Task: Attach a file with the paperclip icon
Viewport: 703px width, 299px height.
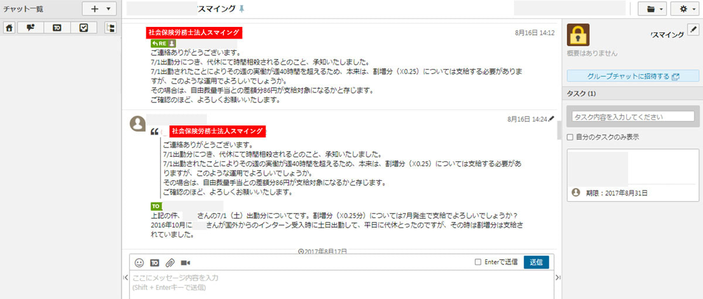Action: coord(170,263)
